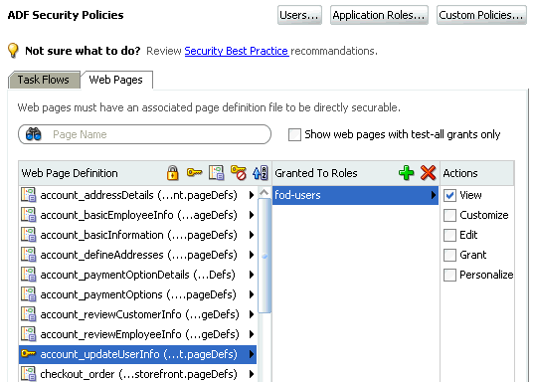Select account_addressDetails page definition
This screenshot has height=382, width=533.
[x=137, y=195]
